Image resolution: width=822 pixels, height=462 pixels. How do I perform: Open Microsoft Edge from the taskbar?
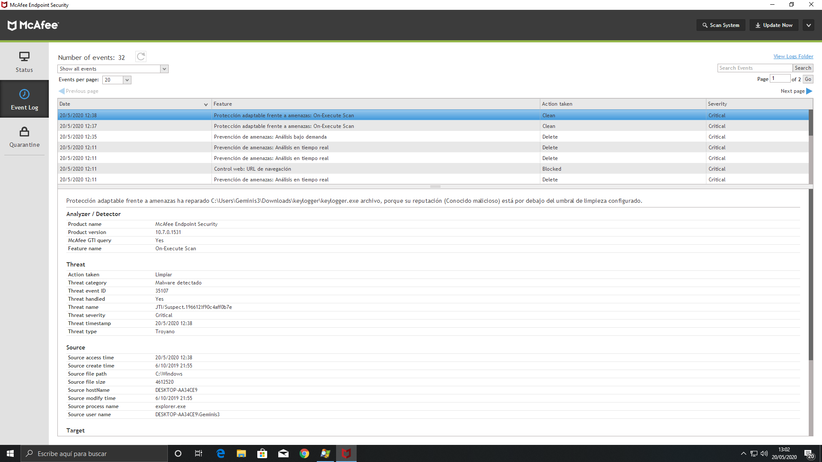click(x=220, y=453)
